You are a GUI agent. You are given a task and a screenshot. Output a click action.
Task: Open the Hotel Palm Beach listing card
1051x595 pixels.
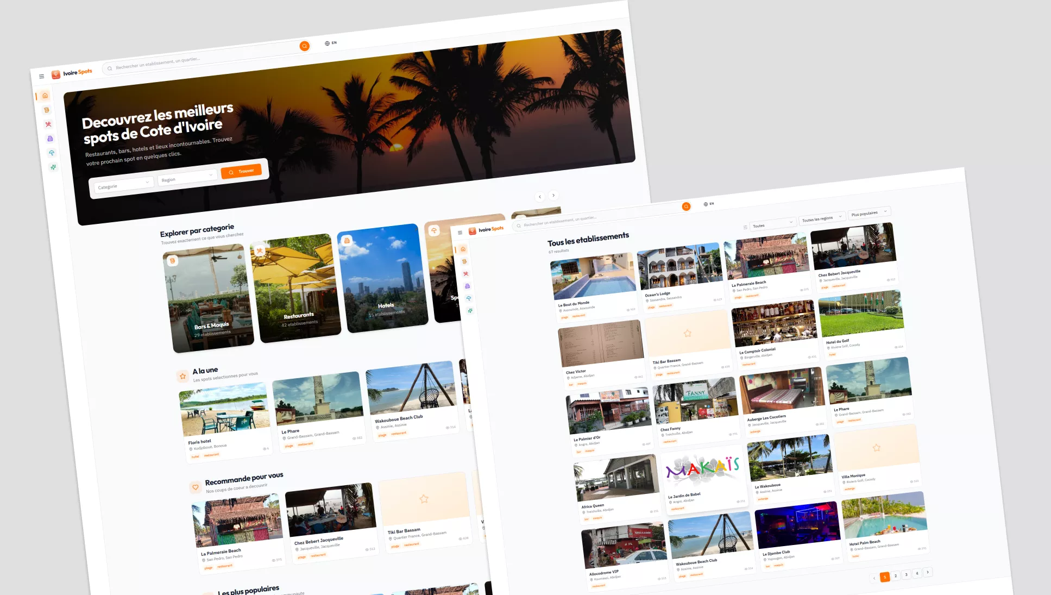point(885,526)
